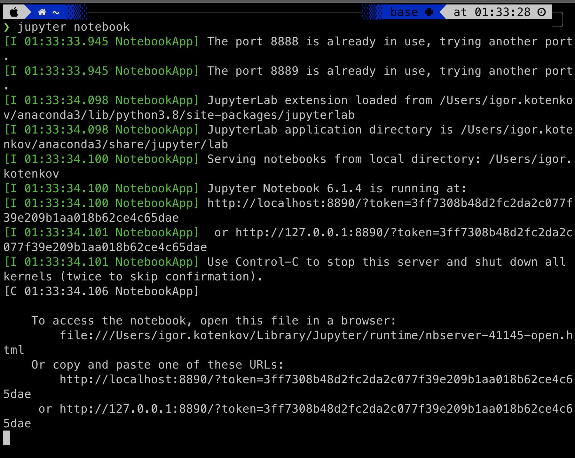The image size is (575, 458).
Task: Click the green prompt chevron
Action: pos(7,27)
